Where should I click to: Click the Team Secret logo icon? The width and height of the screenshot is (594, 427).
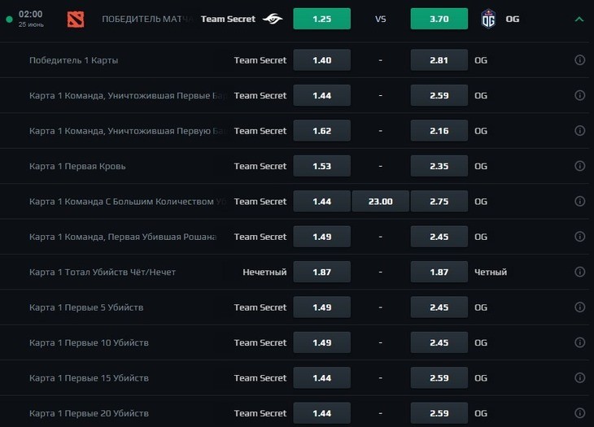(x=273, y=19)
